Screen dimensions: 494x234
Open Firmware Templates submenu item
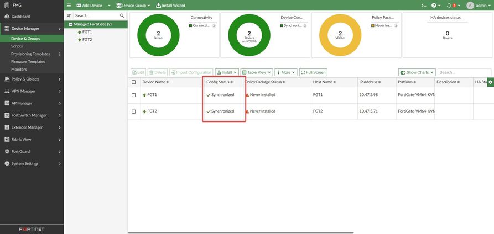(x=28, y=62)
